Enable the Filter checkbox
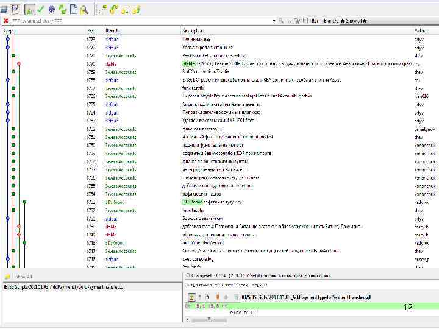 [x=305, y=21]
